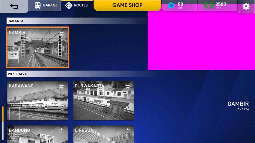
Task: Click the blue gem icon
Action: point(171,6)
